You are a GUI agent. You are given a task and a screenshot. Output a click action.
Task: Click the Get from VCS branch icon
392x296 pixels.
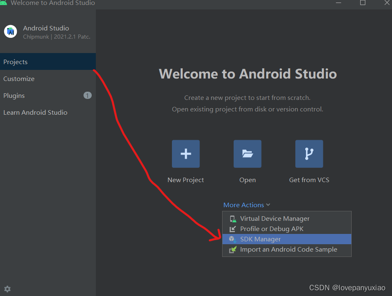click(309, 154)
